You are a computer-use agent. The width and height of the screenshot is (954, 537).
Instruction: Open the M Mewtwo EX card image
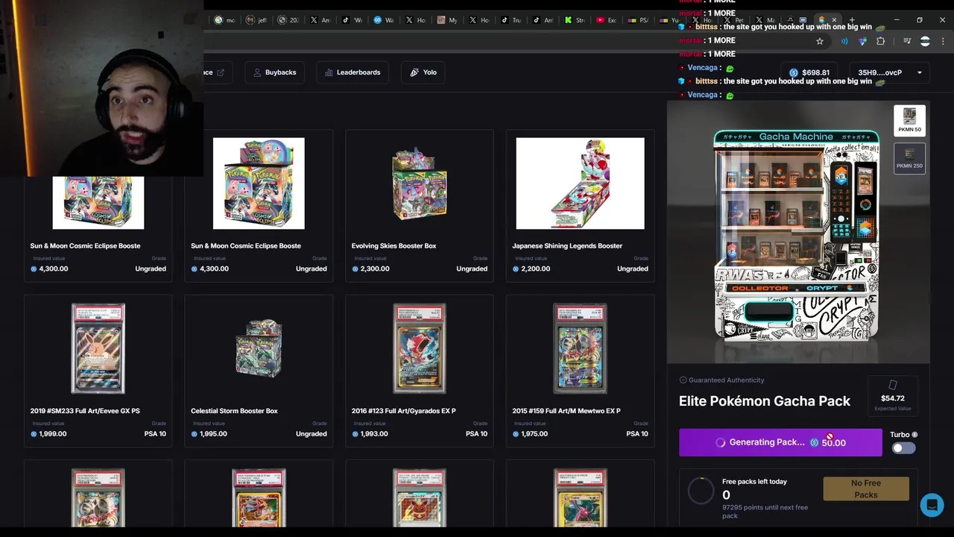pos(580,348)
